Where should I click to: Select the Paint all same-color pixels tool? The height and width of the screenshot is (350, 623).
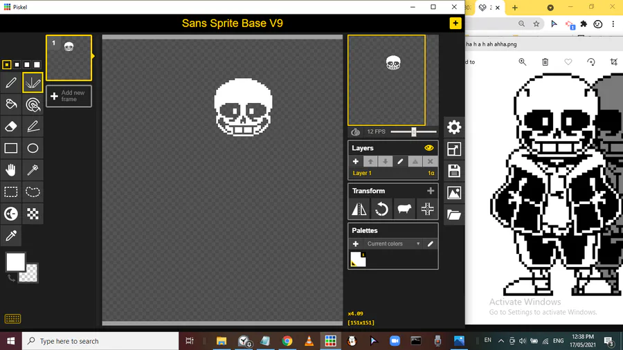pyautogui.click(x=33, y=104)
